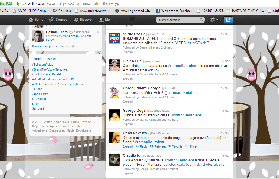Open Oprea Eduard George's avatar
279x179 pixels.
[114, 92]
